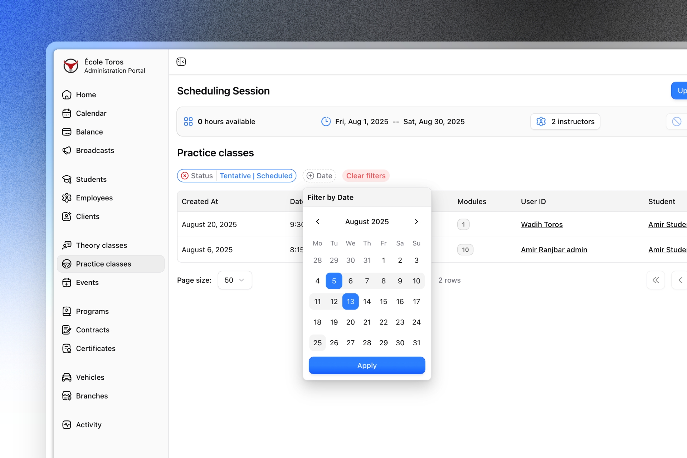Select August 20 in the date picker

tap(350, 322)
